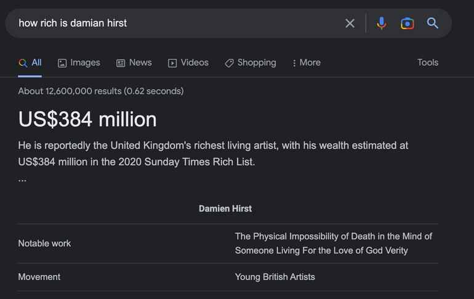This screenshot has width=474, height=299.
Task: Click the News tab newspaper icon
Action: [x=121, y=63]
